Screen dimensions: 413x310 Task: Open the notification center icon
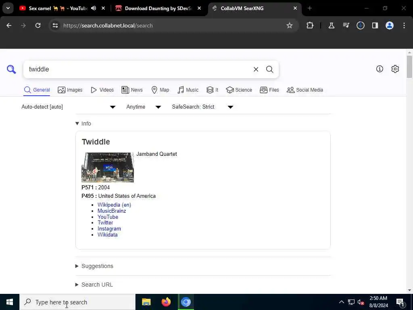(x=400, y=302)
